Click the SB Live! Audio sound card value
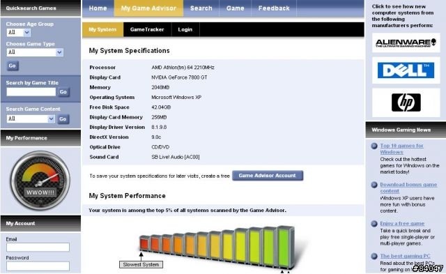Image resolution: width=446 pixels, height=274 pixels. click(x=176, y=157)
